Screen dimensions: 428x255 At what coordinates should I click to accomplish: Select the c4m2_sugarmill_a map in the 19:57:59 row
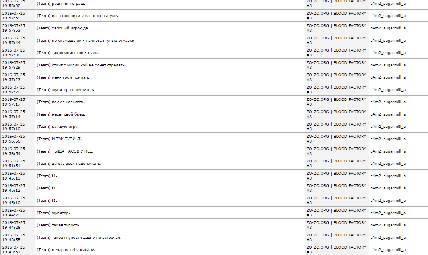(x=388, y=16)
